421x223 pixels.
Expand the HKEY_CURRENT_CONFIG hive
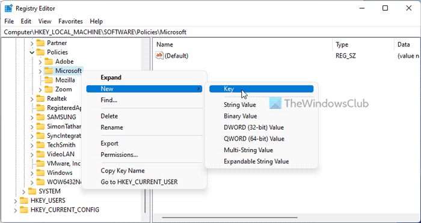[15, 210]
